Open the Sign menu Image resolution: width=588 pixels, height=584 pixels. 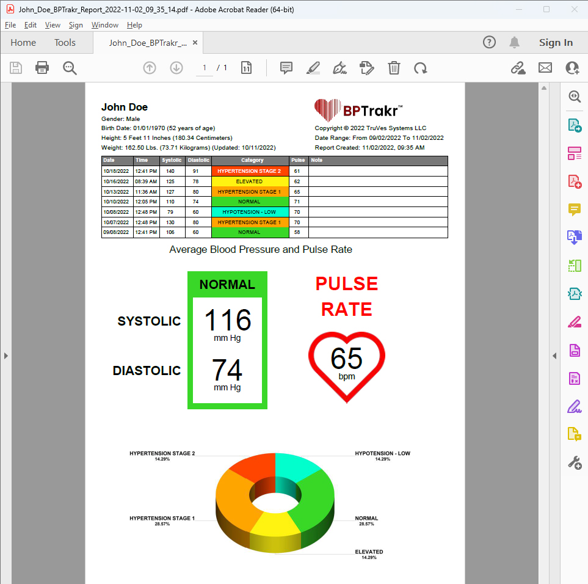click(x=76, y=25)
